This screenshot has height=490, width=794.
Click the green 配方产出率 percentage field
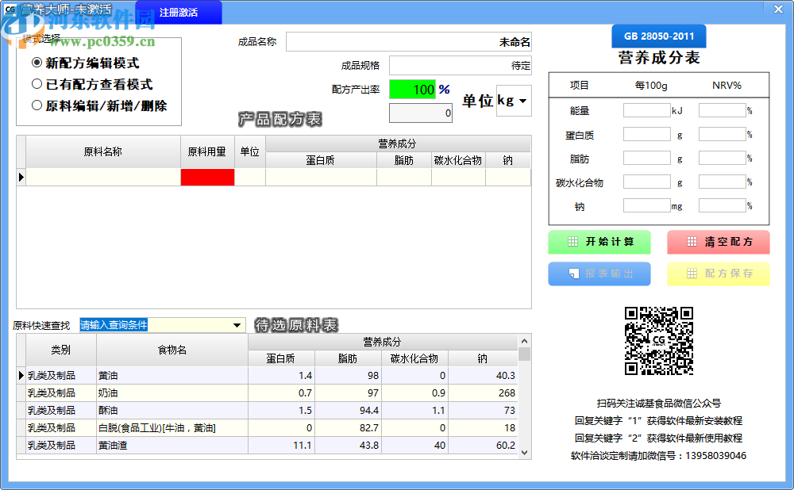pos(412,90)
